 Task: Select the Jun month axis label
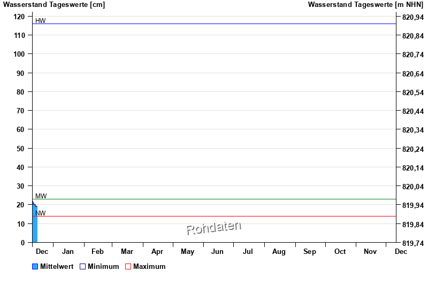click(x=217, y=251)
